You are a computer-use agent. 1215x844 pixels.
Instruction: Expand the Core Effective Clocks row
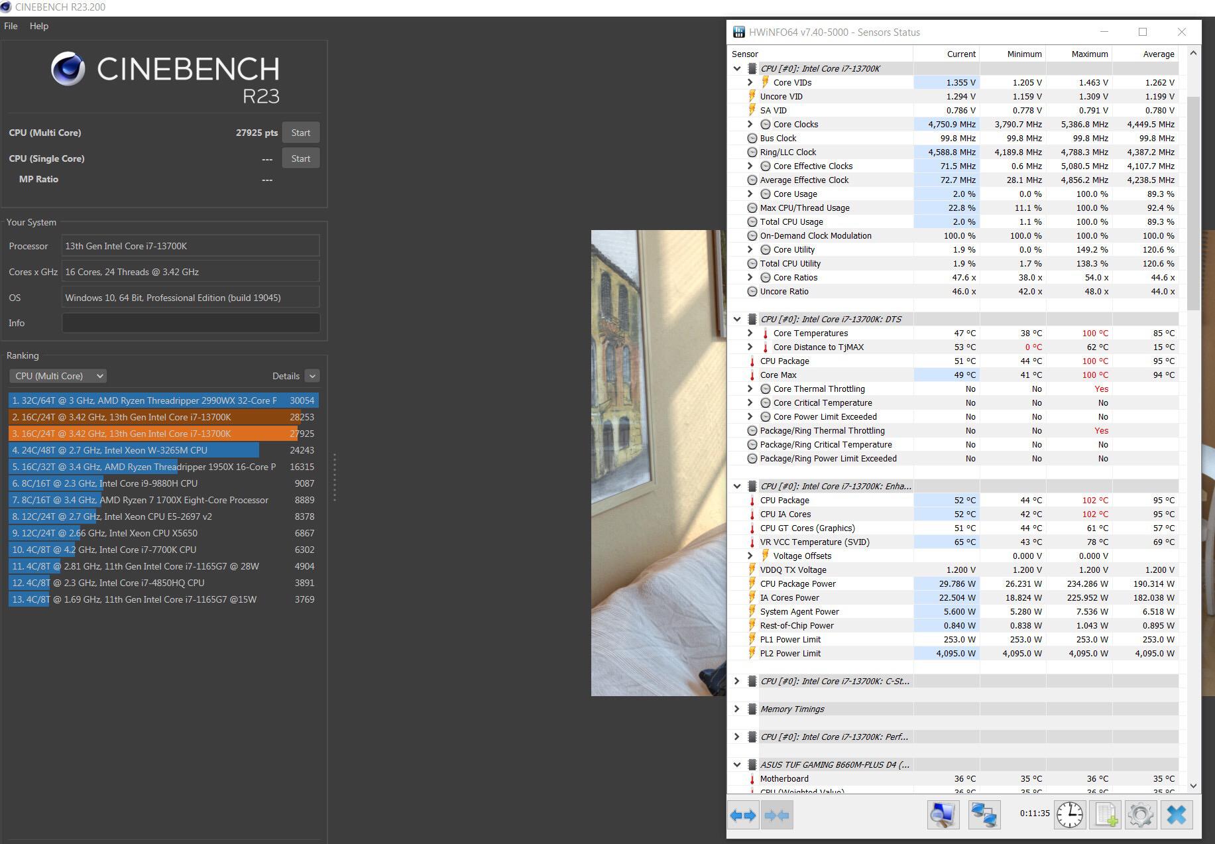point(750,166)
